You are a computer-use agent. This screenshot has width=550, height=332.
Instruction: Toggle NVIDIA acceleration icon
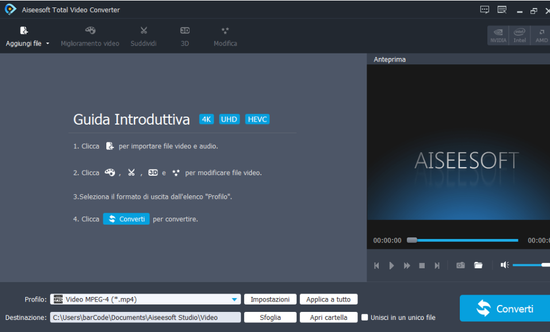498,36
